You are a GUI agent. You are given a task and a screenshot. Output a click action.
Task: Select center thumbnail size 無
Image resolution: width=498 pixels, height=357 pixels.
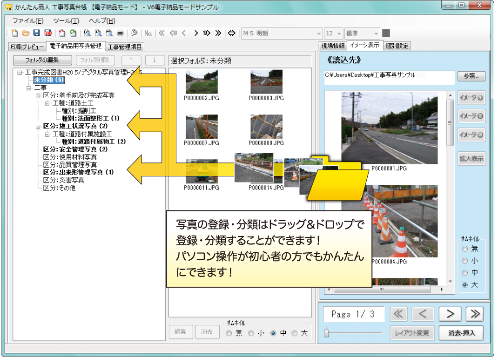(229, 333)
